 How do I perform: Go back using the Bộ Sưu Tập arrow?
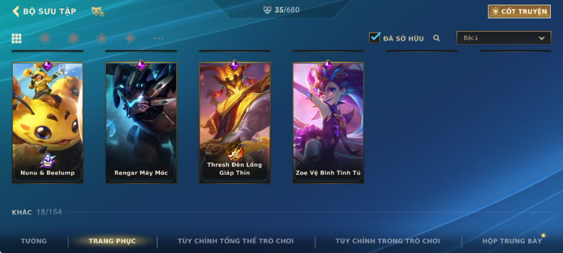(x=16, y=11)
